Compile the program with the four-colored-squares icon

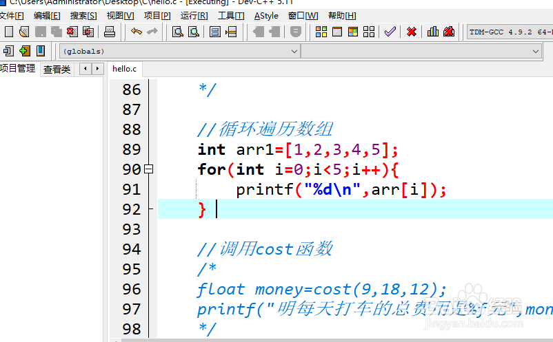point(321,32)
